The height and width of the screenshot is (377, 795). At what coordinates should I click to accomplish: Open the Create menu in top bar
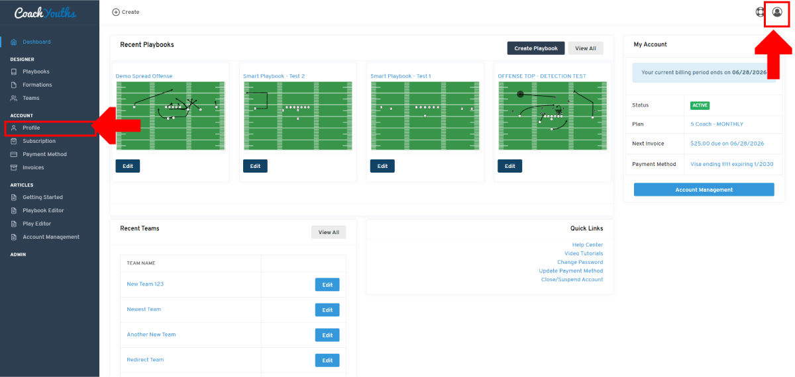(x=126, y=12)
